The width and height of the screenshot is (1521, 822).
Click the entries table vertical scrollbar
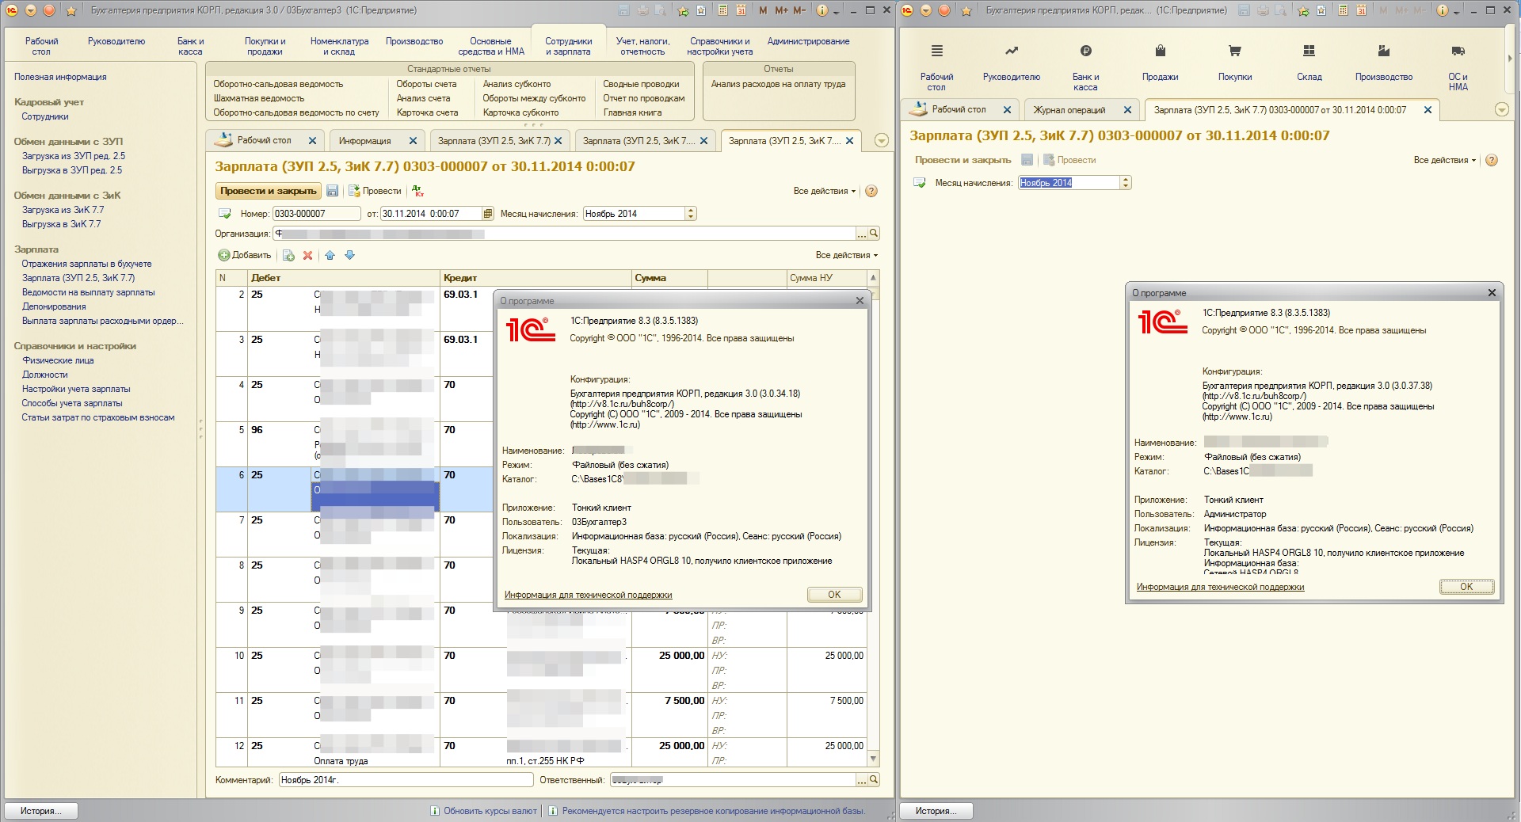coord(873,515)
